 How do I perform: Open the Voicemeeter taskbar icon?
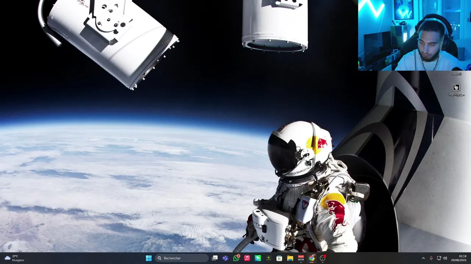point(301,258)
